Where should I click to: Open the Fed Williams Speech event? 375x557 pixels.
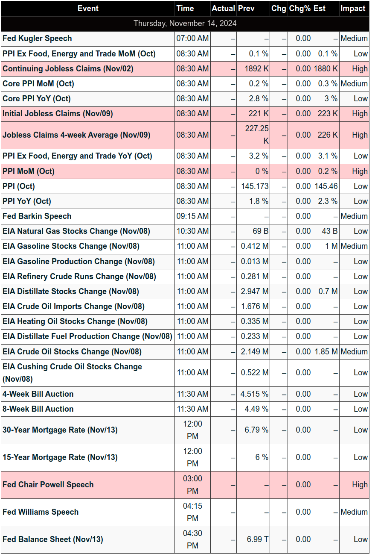tap(41, 512)
